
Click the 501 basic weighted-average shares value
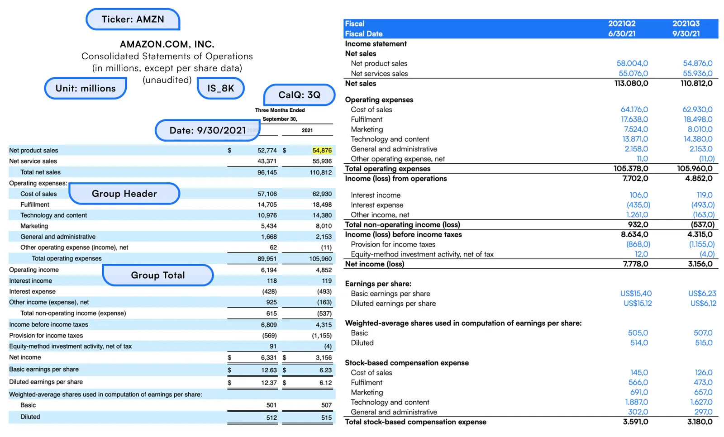(x=271, y=405)
